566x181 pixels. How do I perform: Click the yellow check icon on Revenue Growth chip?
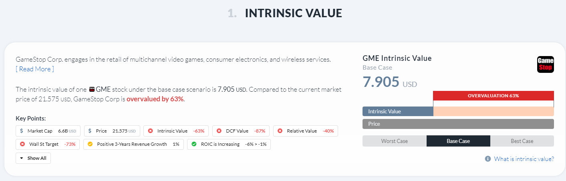pyautogui.click(x=90, y=144)
